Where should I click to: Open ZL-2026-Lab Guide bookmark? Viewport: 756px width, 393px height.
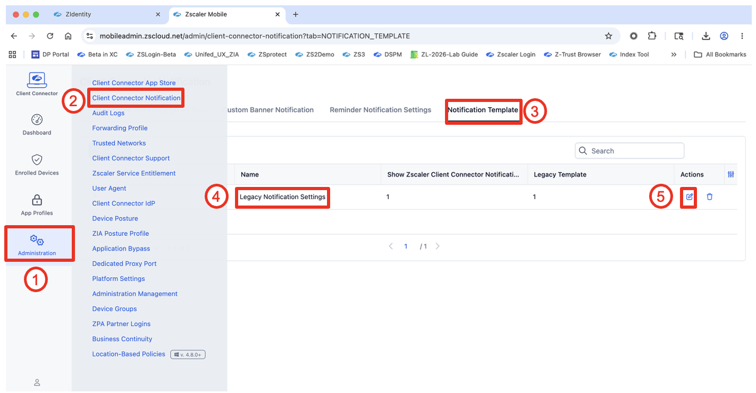coord(444,54)
